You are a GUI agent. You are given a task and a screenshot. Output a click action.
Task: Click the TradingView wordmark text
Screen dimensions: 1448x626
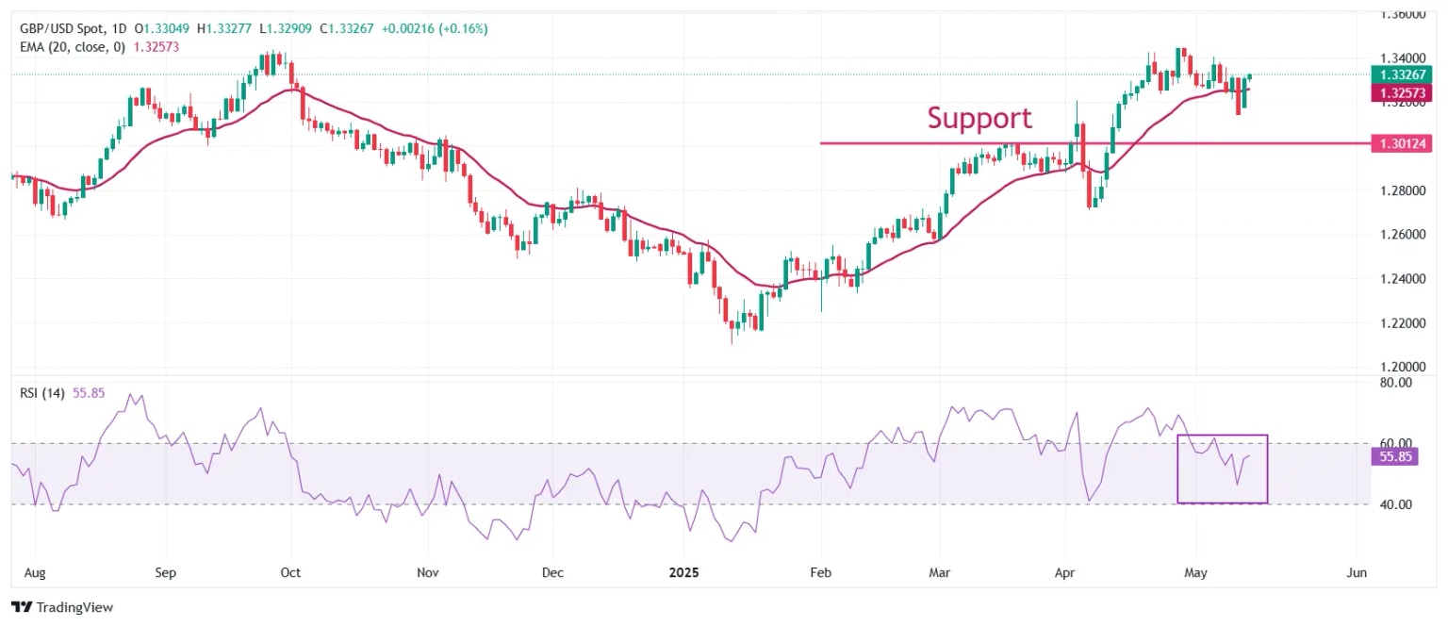74,608
